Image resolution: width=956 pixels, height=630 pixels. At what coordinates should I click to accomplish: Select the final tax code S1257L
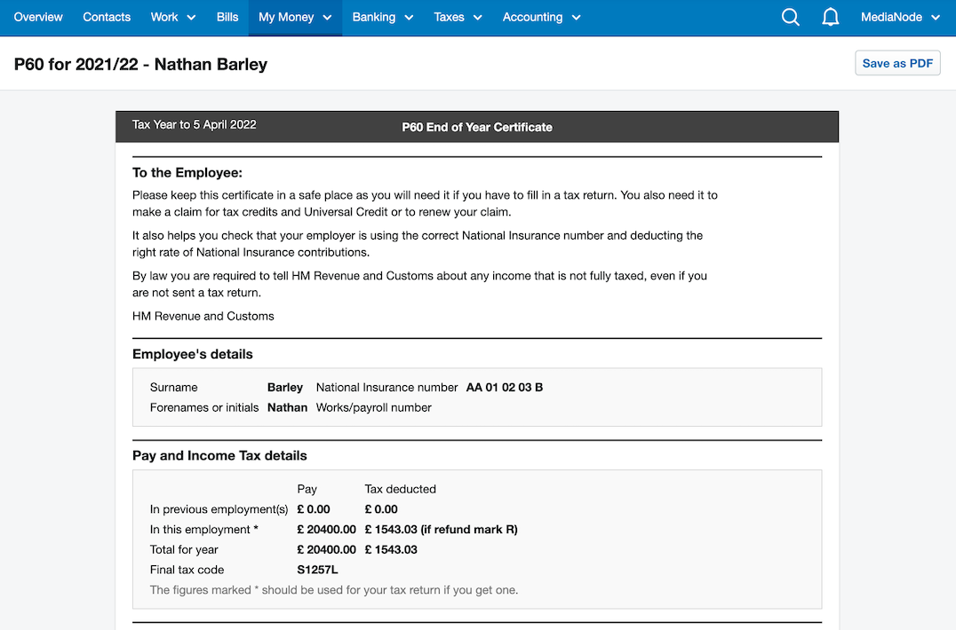[x=317, y=570]
